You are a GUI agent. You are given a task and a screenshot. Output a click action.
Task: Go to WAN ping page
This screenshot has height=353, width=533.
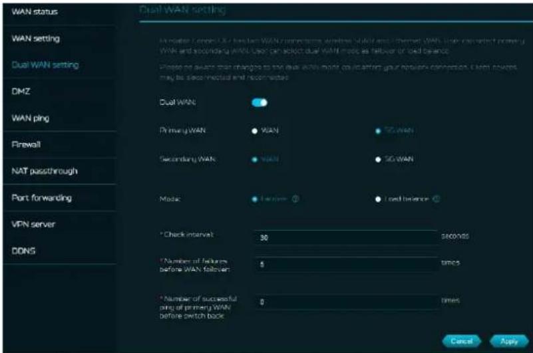[x=30, y=118]
